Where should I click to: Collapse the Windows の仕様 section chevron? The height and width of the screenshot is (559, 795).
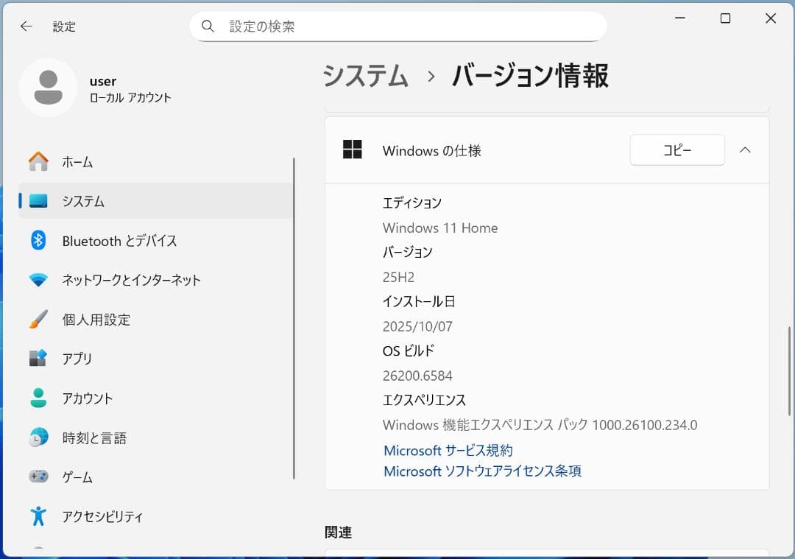tap(746, 150)
